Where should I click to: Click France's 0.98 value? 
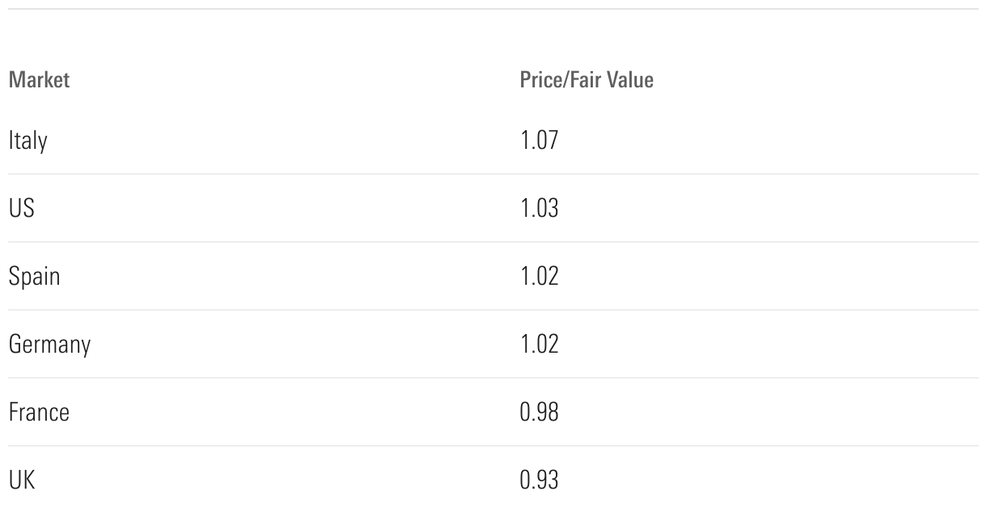pos(539,413)
